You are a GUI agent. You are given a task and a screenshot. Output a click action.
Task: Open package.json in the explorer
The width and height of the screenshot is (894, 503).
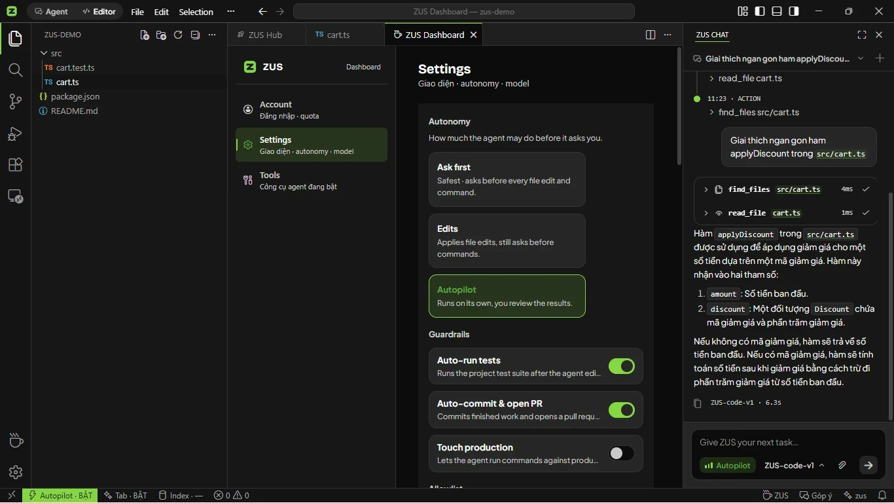(75, 96)
